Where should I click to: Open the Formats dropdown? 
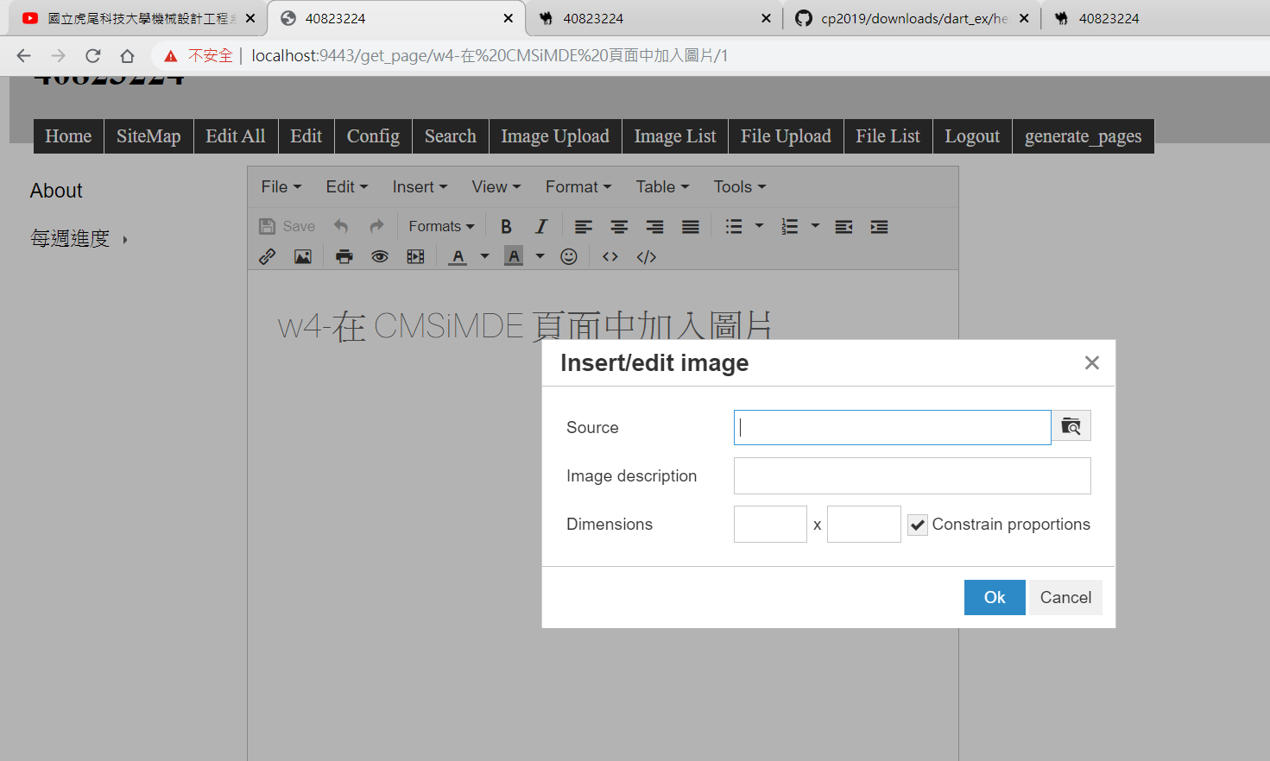[x=441, y=227]
